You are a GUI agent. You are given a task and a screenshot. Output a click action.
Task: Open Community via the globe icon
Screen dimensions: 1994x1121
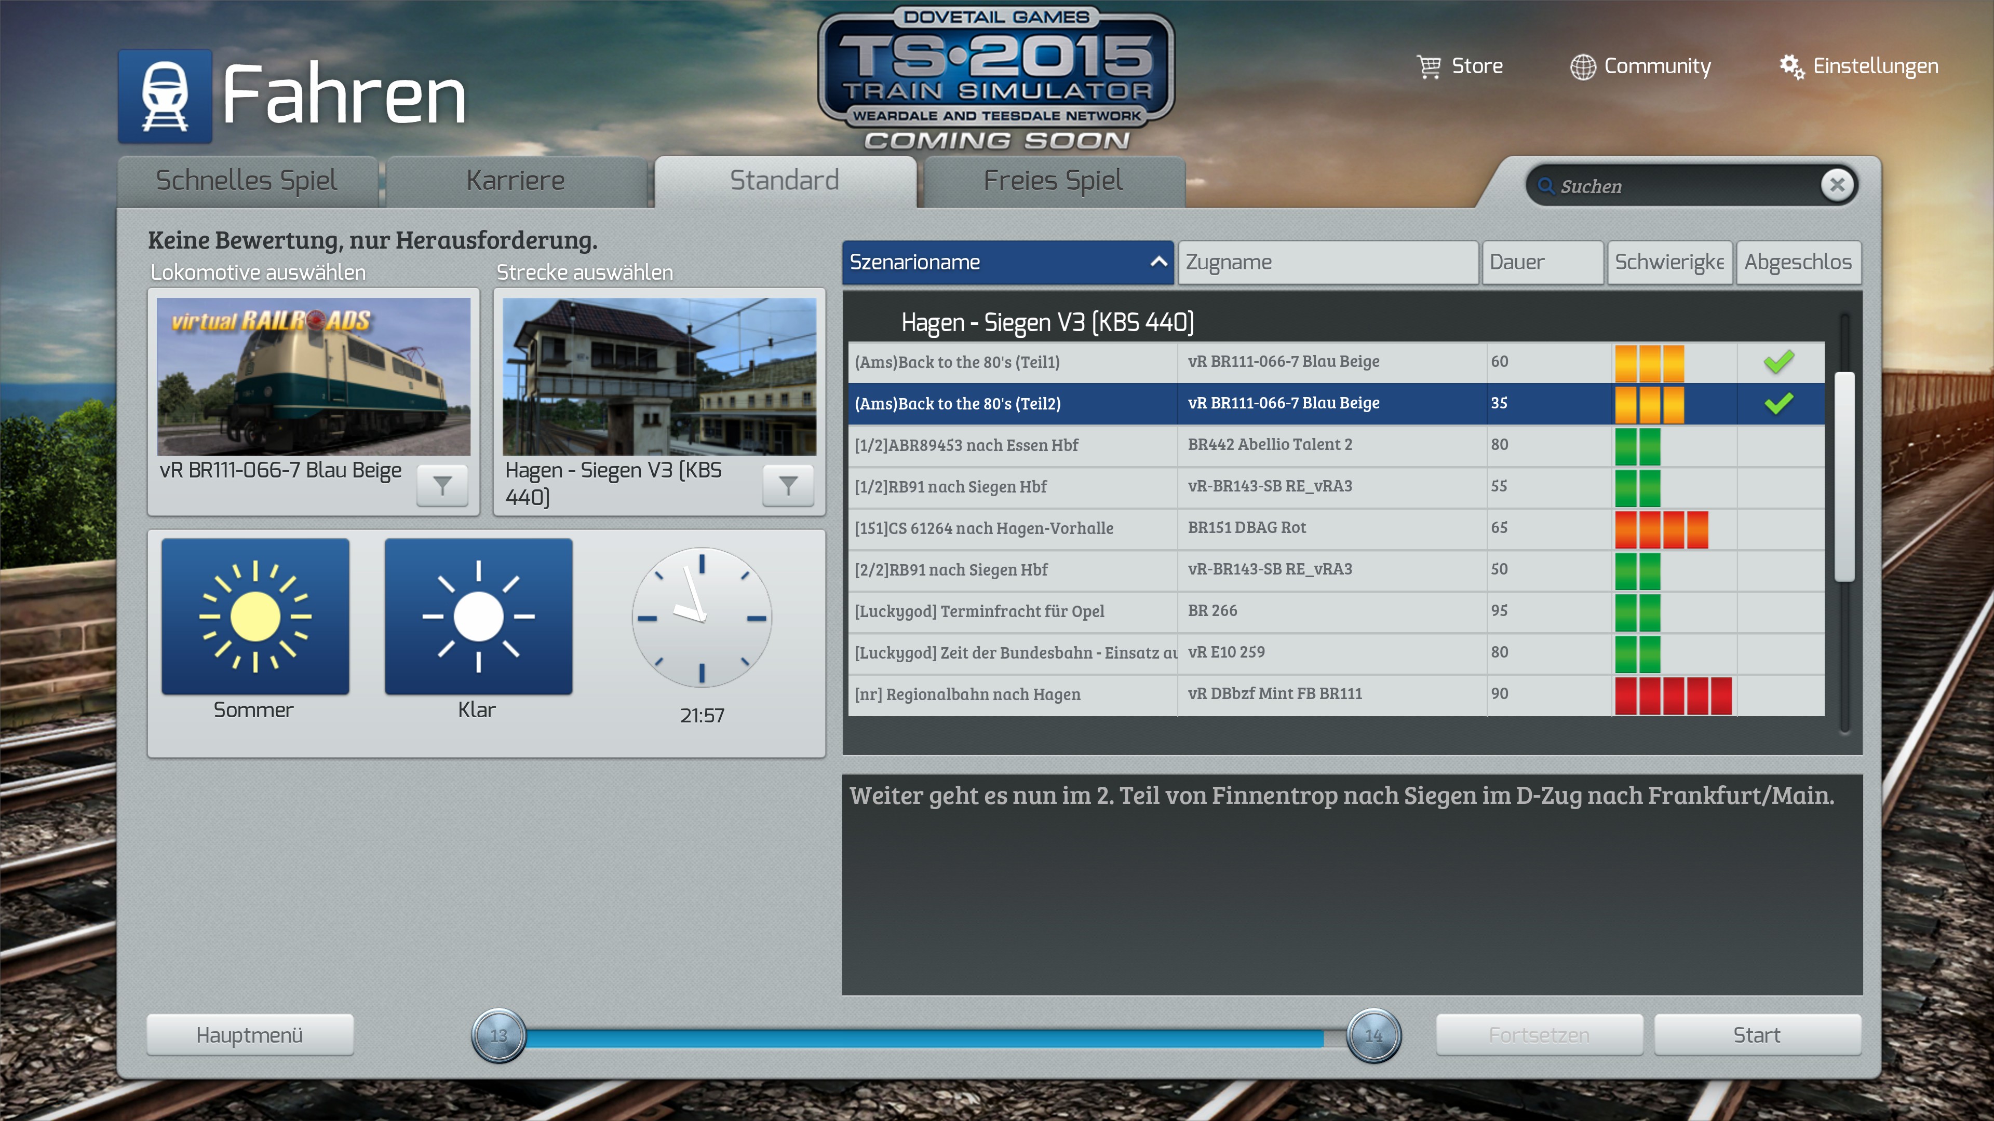pos(1582,67)
